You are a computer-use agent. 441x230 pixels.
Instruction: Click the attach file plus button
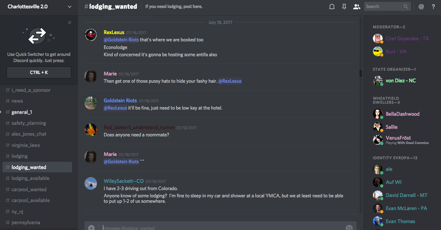[x=91, y=227]
